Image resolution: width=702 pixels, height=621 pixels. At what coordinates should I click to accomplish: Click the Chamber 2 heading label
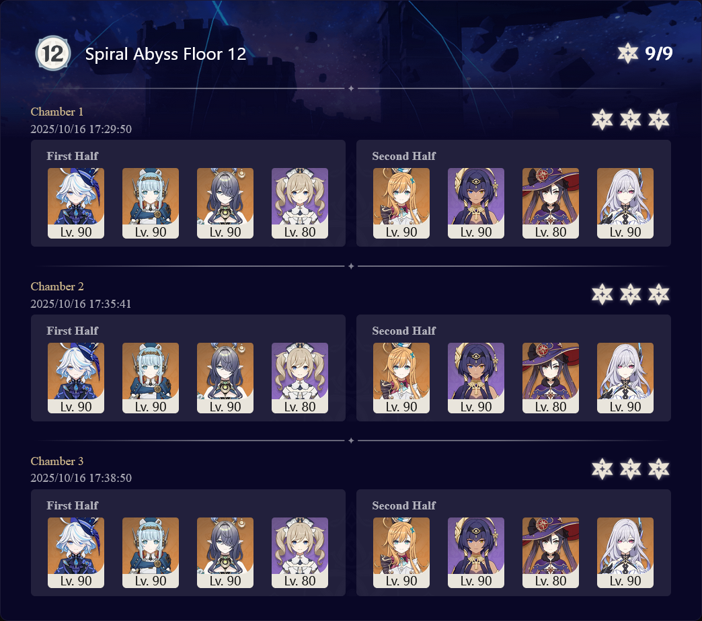click(57, 286)
